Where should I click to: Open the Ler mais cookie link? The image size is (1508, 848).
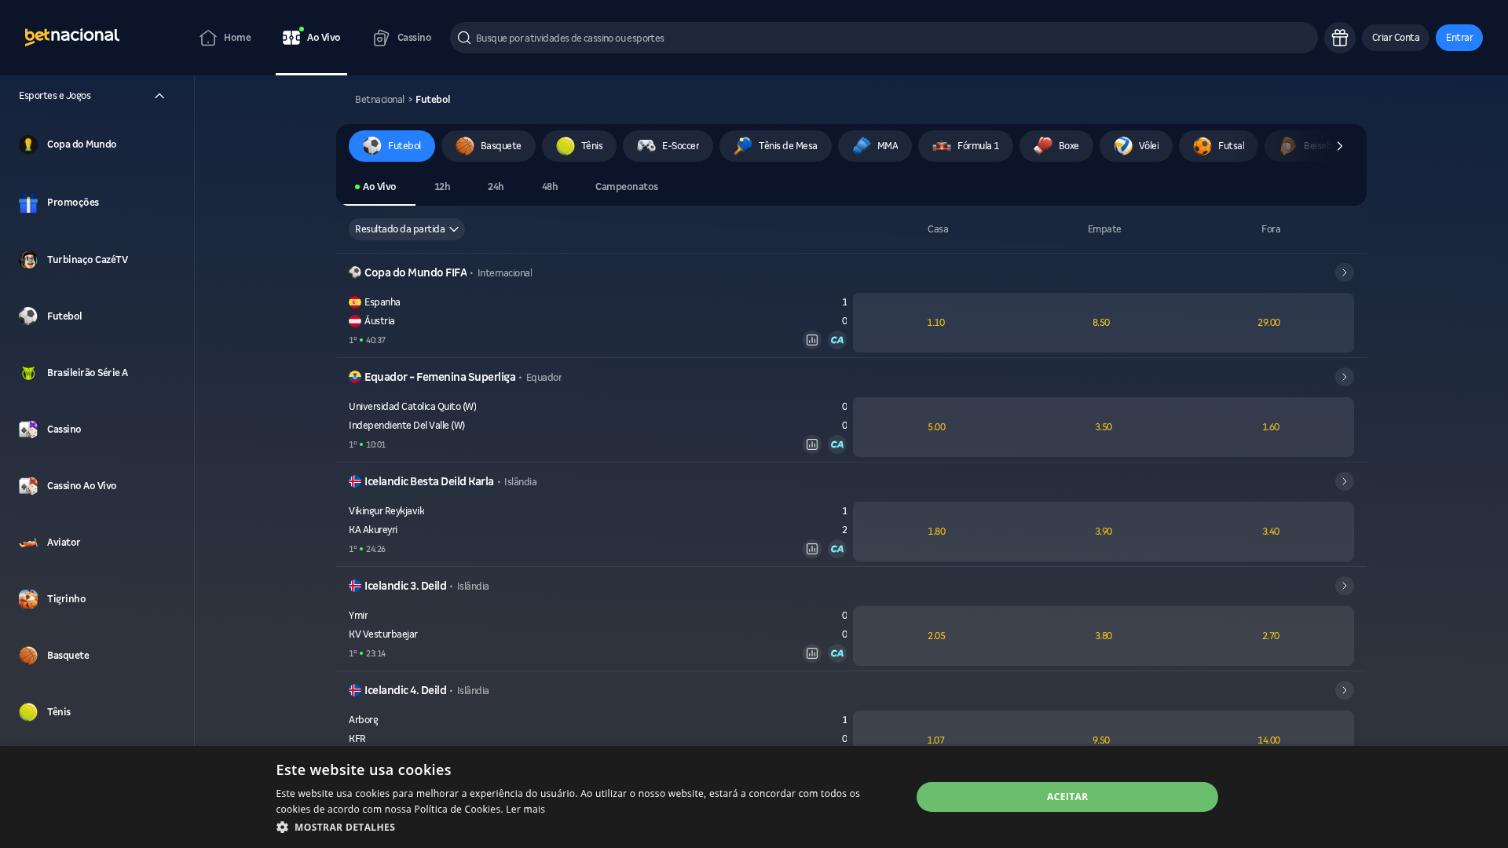[x=525, y=810]
